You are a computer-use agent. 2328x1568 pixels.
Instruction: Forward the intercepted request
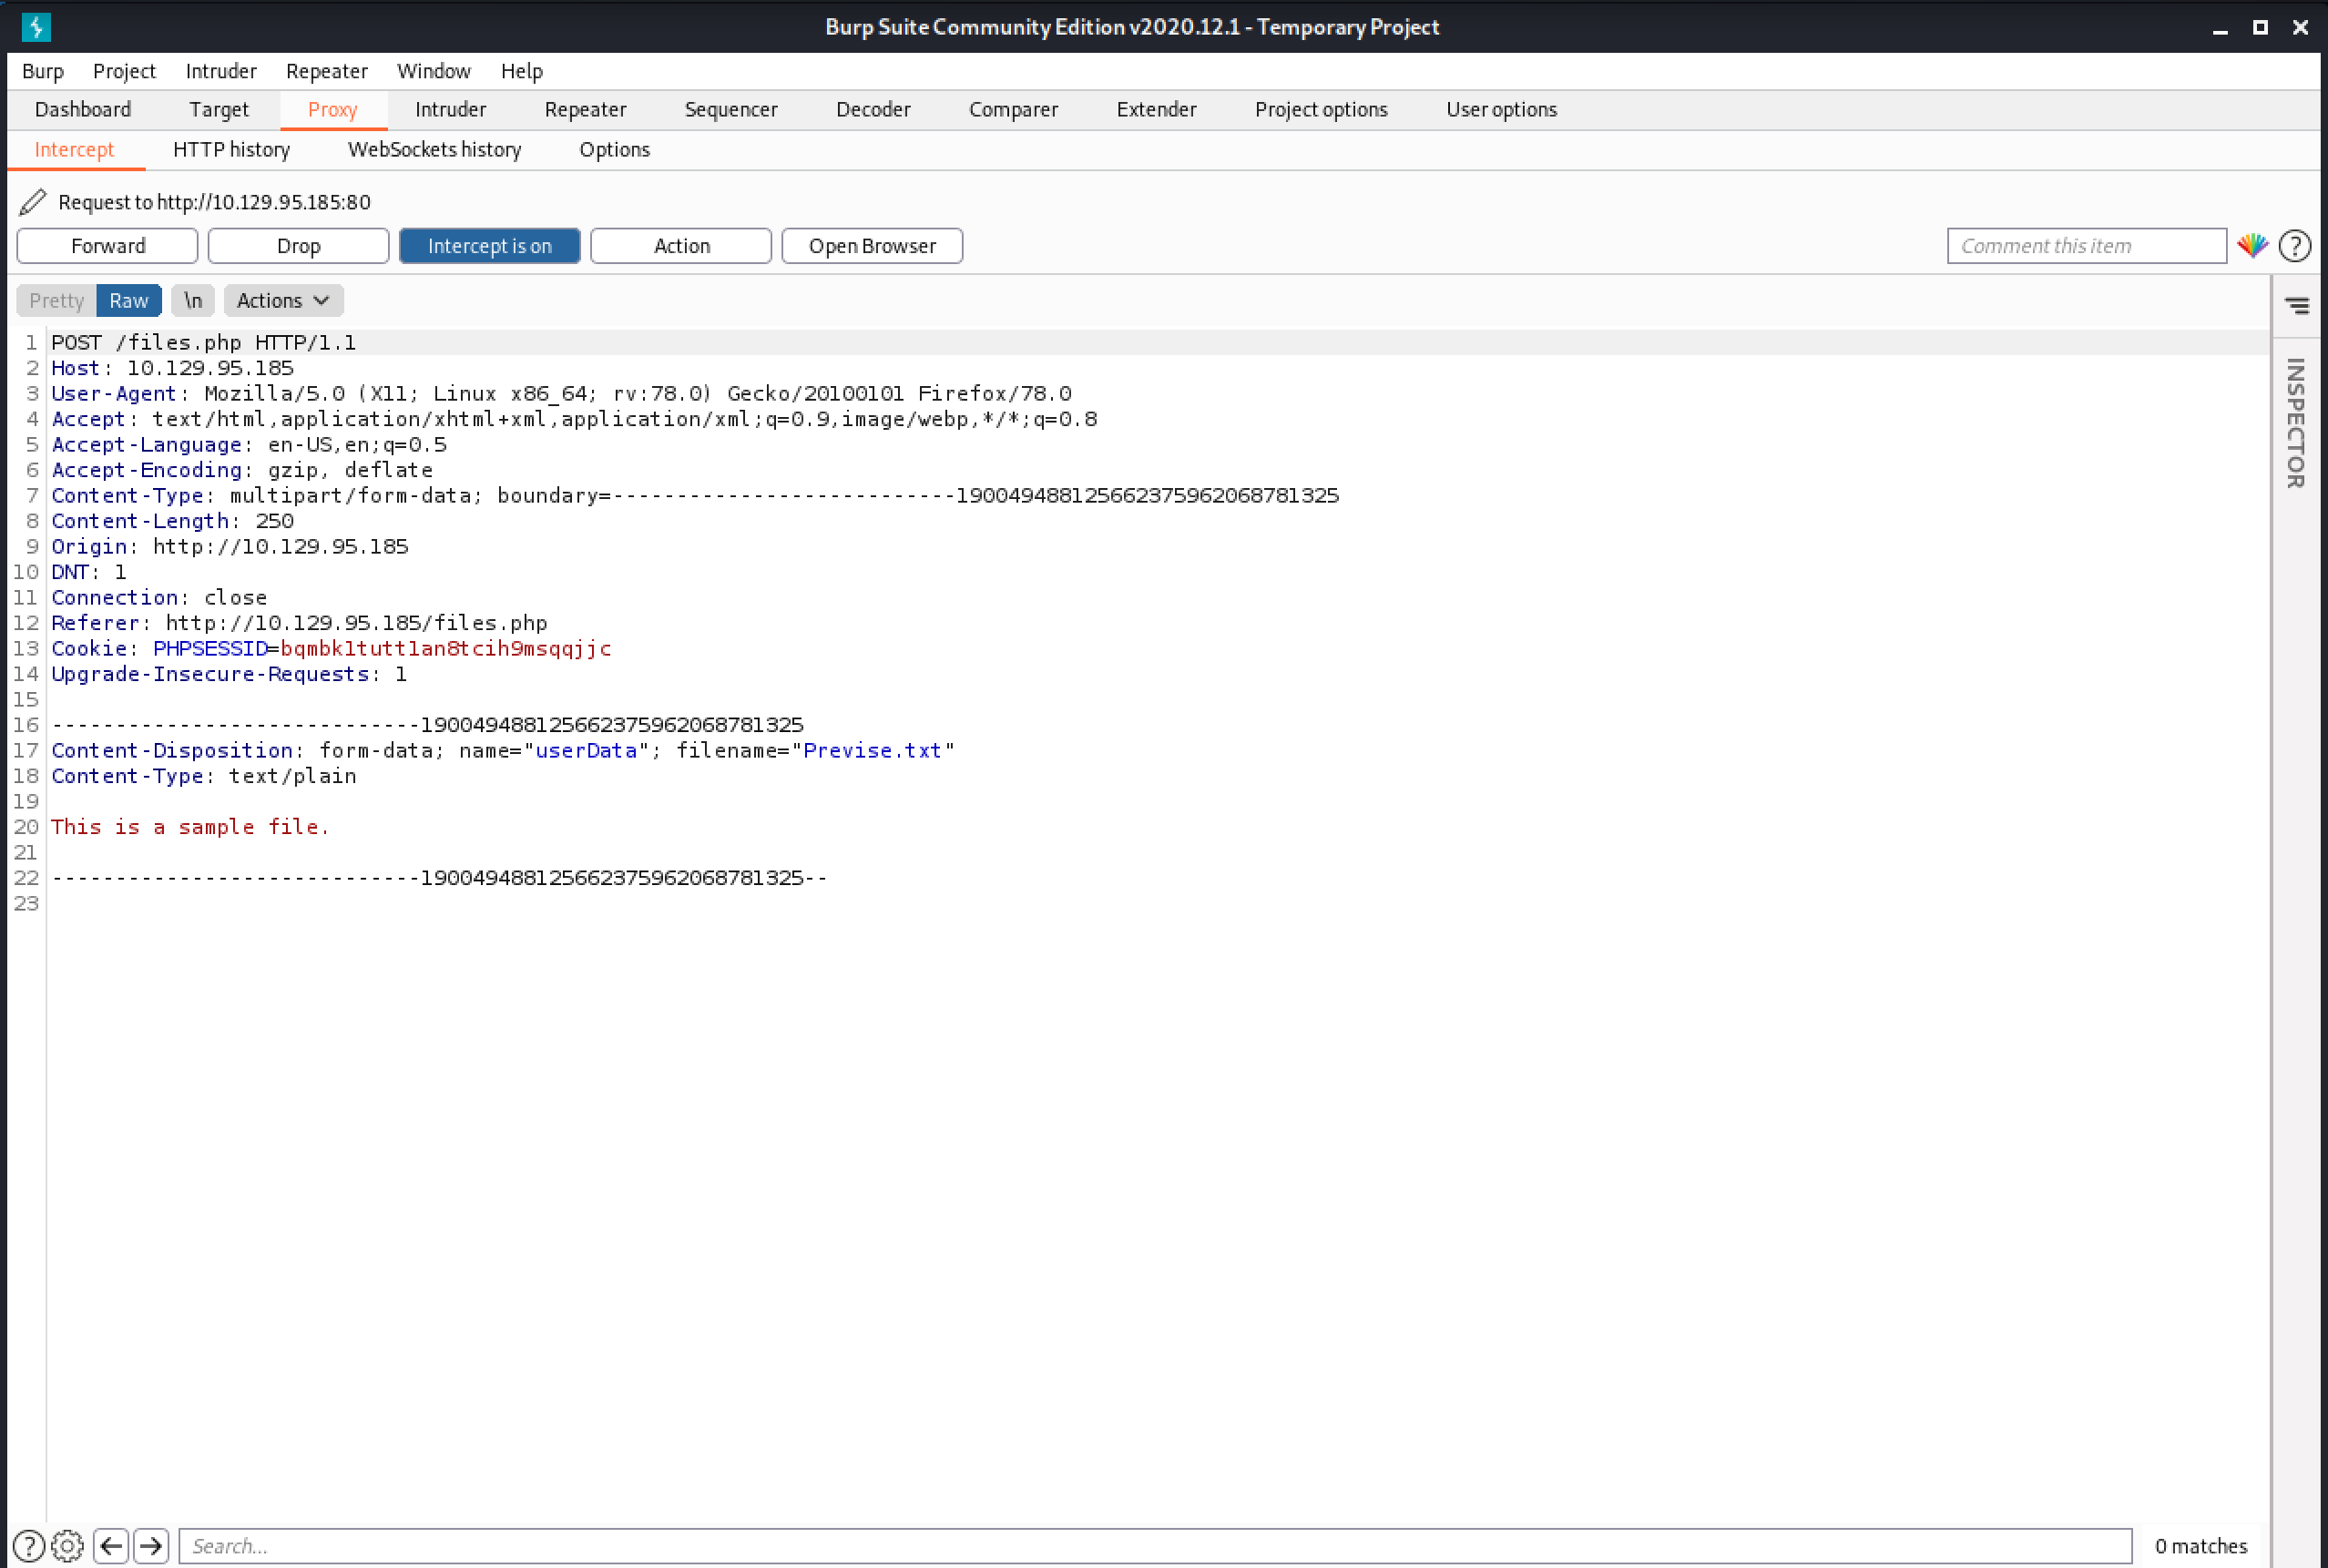click(107, 246)
